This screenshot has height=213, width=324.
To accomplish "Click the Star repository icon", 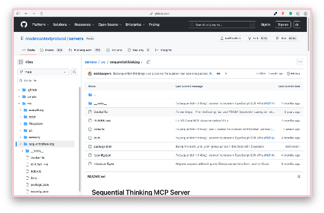I will 277,38.
